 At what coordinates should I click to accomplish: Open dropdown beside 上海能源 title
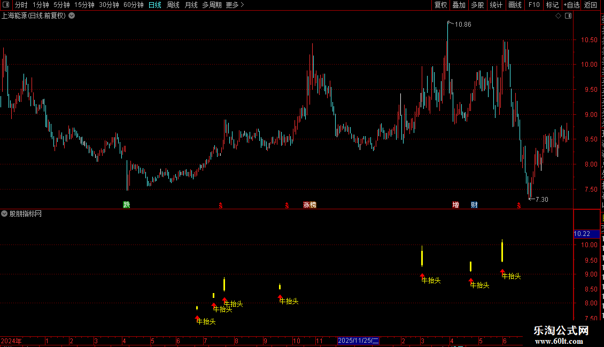72,16
